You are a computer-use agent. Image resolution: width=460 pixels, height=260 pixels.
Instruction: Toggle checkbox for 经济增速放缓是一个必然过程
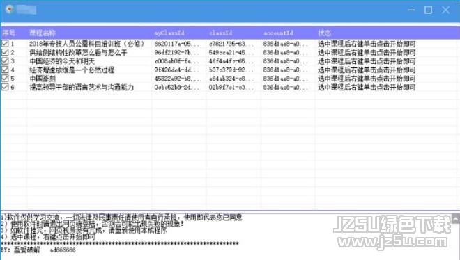[x=5, y=70]
